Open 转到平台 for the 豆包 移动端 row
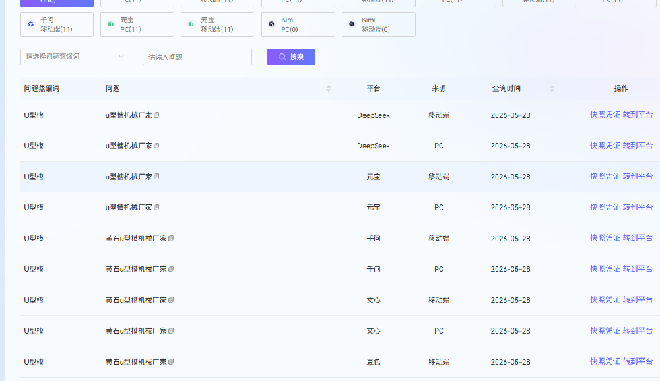660x381 pixels. tap(638, 361)
